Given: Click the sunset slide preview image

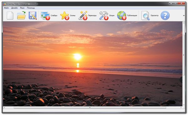Looking at the screenshot, I should point(92,64).
